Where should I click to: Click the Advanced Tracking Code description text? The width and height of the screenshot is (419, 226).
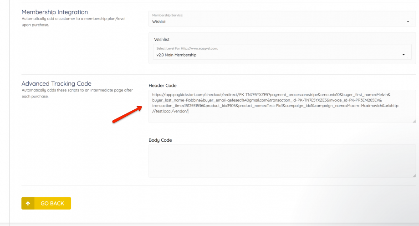click(77, 93)
